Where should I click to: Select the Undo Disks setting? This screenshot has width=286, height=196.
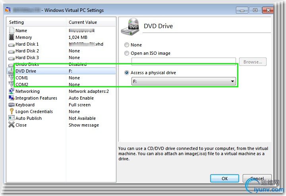(61, 64)
